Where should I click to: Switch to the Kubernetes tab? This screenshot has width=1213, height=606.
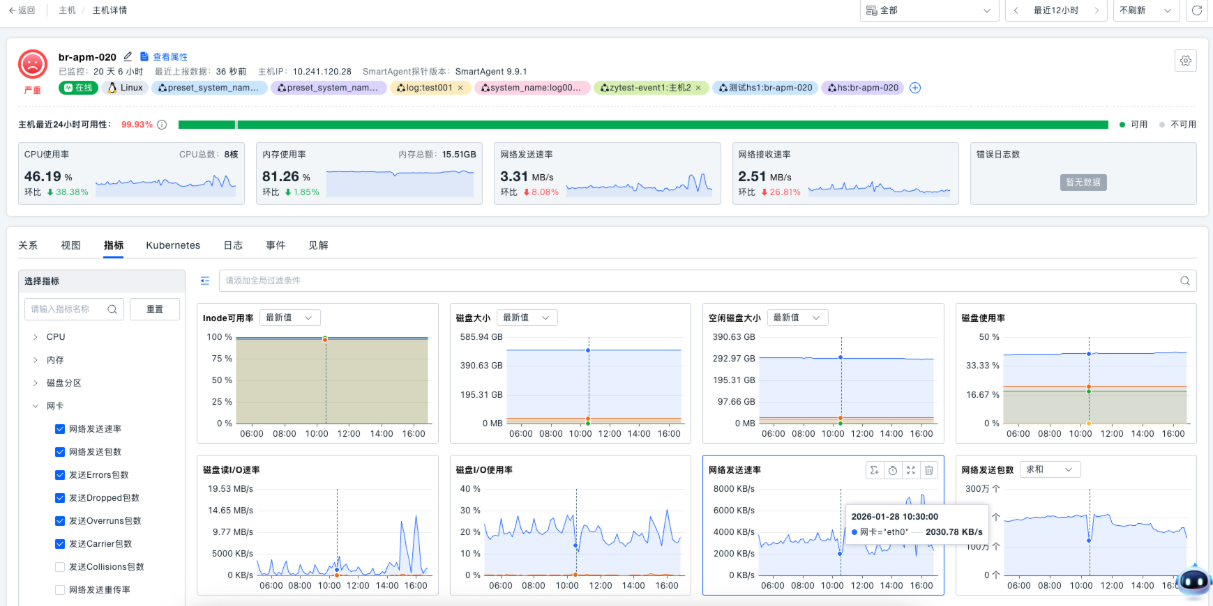pos(173,245)
